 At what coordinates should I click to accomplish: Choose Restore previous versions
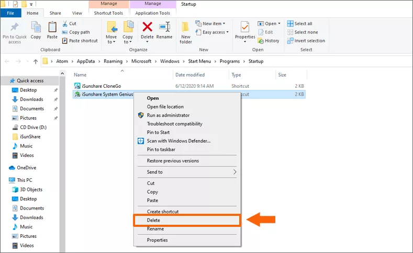click(x=187, y=160)
